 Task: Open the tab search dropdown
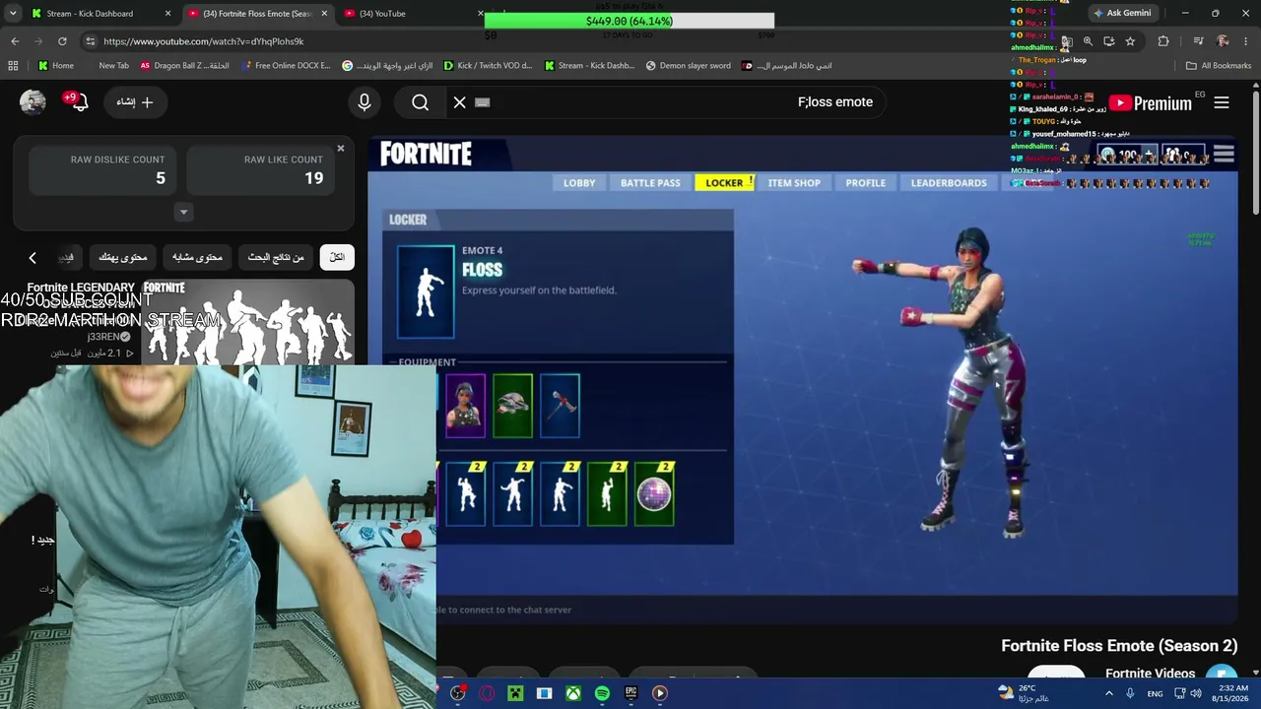point(13,13)
